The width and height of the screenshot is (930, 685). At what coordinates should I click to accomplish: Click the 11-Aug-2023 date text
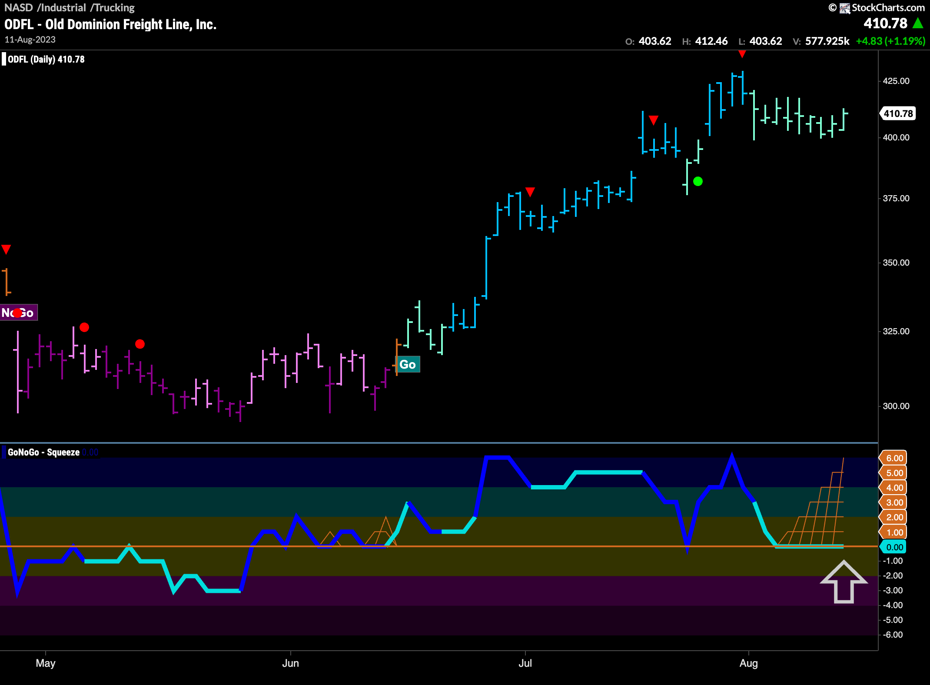pyautogui.click(x=30, y=40)
